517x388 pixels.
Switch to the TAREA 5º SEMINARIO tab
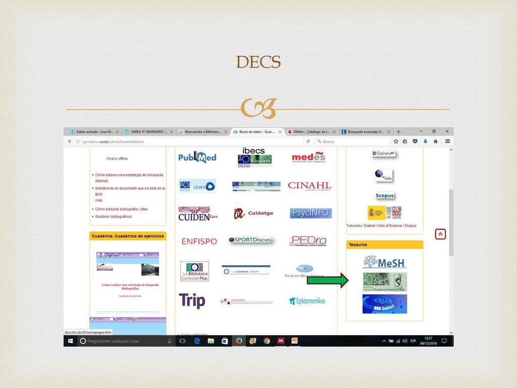(x=148, y=132)
